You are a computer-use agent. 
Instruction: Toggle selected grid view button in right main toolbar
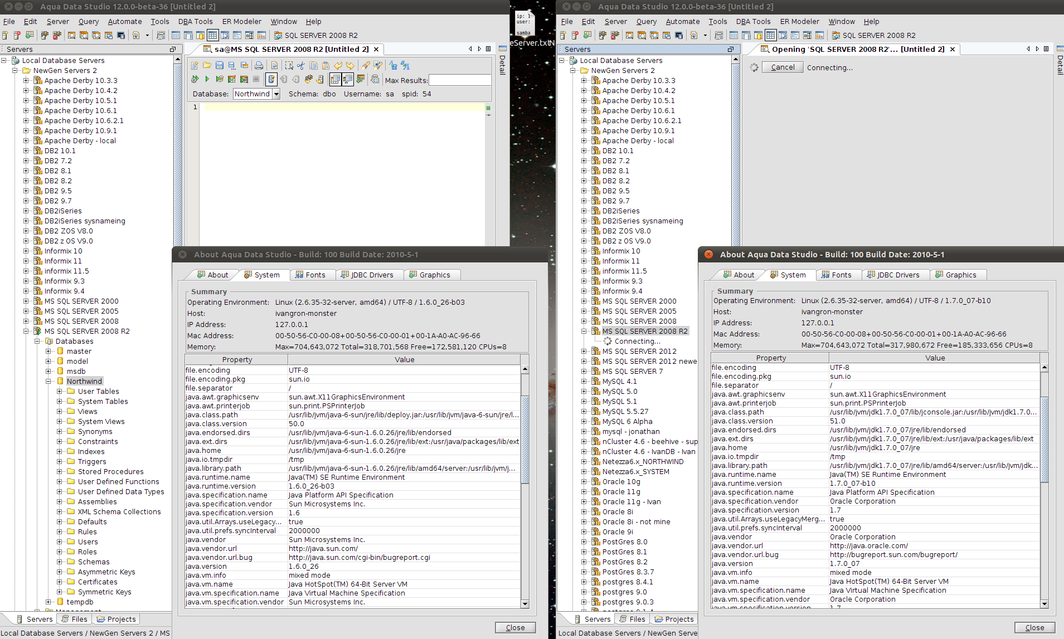[770, 35]
